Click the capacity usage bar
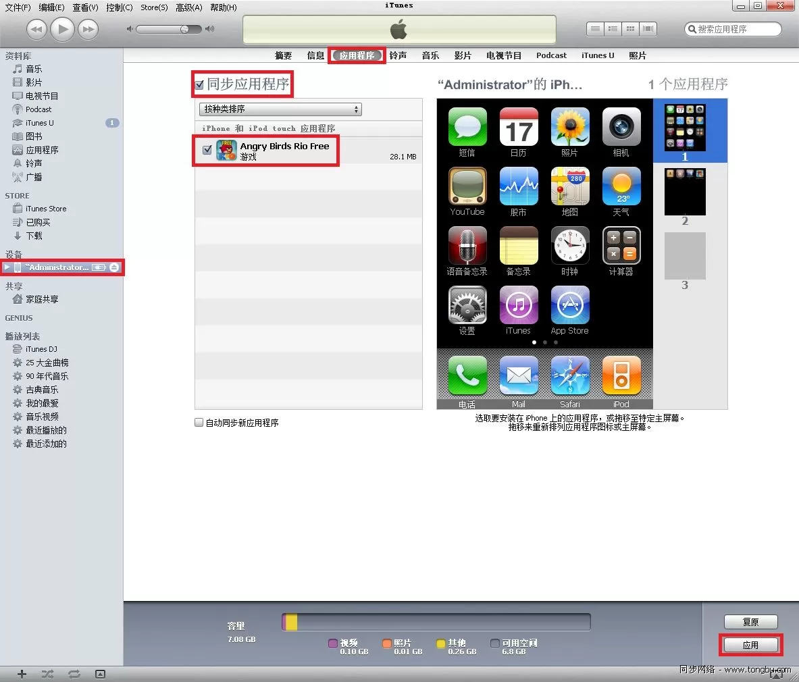Screen dimensions: 799x682 (436, 622)
